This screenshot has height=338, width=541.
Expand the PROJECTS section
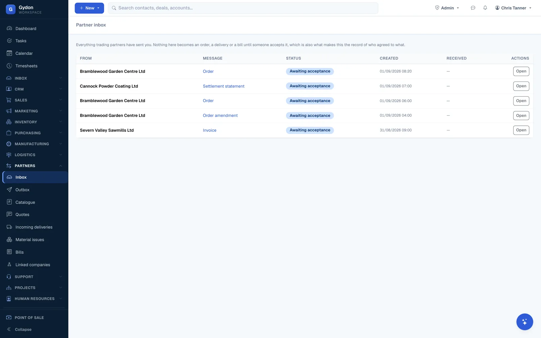34,288
